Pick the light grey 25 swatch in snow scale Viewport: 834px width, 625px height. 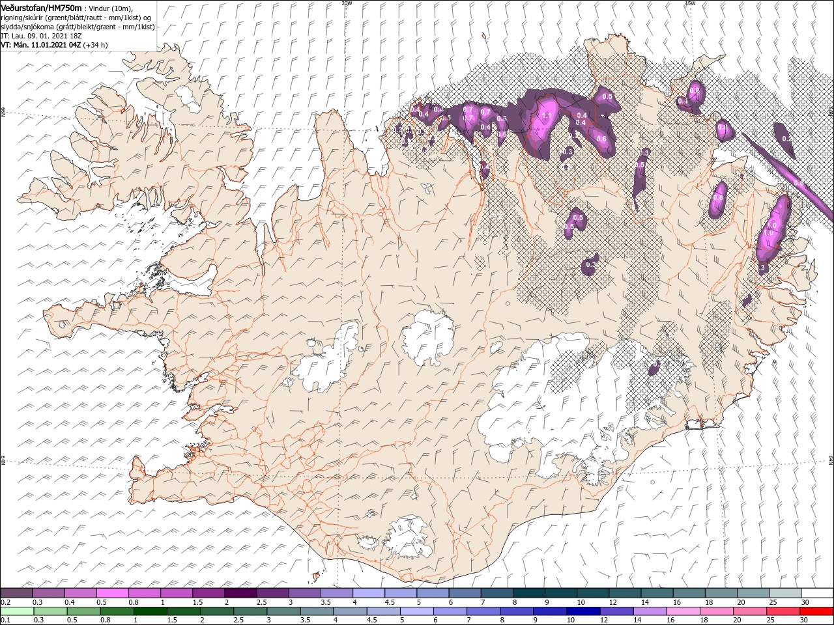[x=786, y=593]
